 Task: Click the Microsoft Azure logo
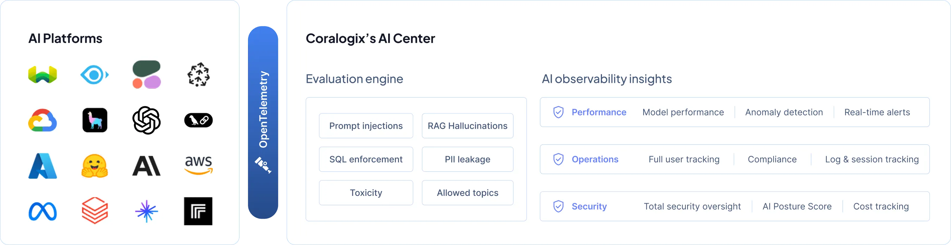tap(43, 166)
